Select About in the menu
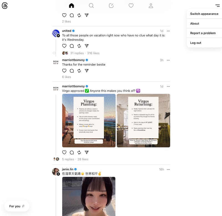This screenshot has height=216, width=222. (x=204, y=24)
